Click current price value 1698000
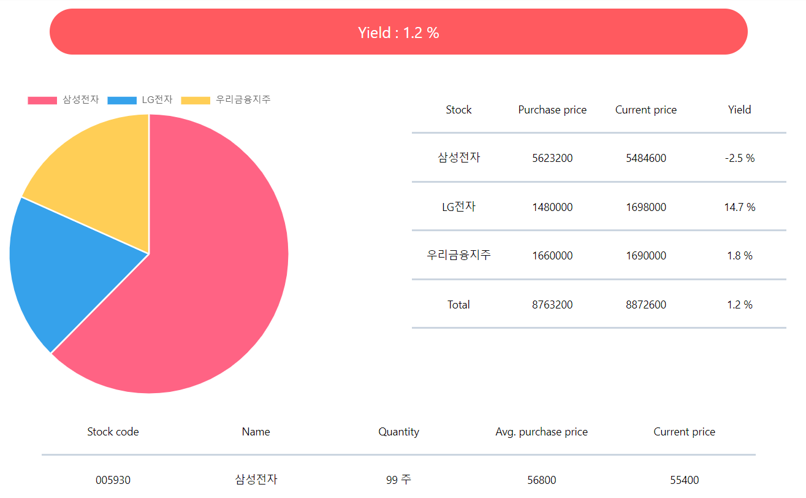 coord(646,207)
